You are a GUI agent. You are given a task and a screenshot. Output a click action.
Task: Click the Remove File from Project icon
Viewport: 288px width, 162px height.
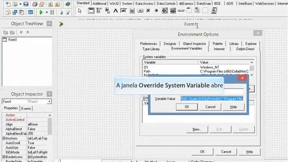pos(58,4)
